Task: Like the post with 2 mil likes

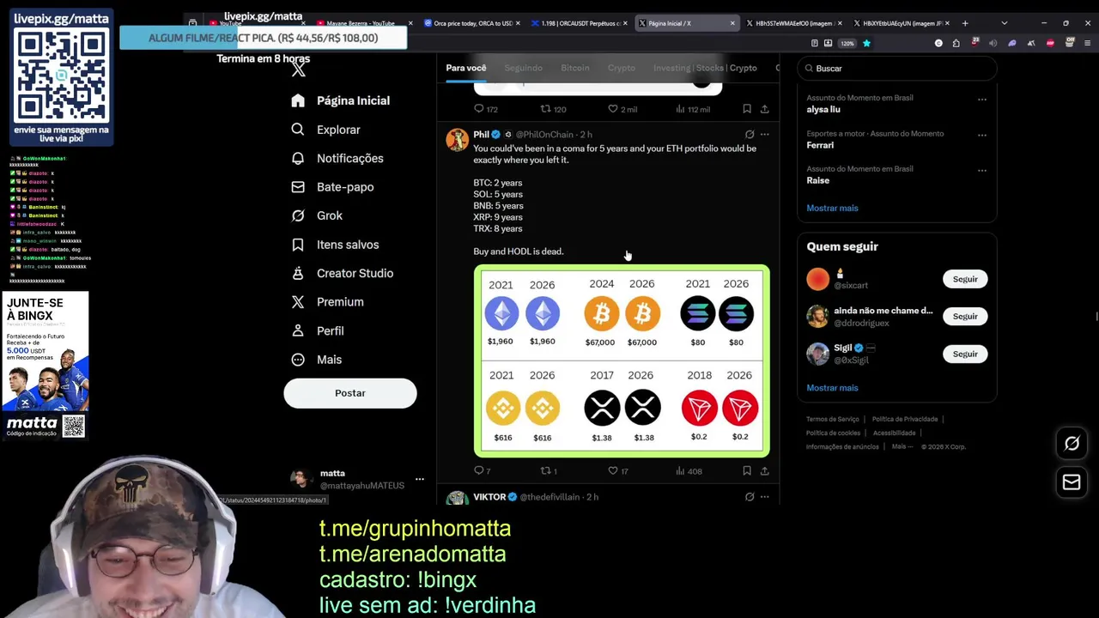Action: point(612,109)
